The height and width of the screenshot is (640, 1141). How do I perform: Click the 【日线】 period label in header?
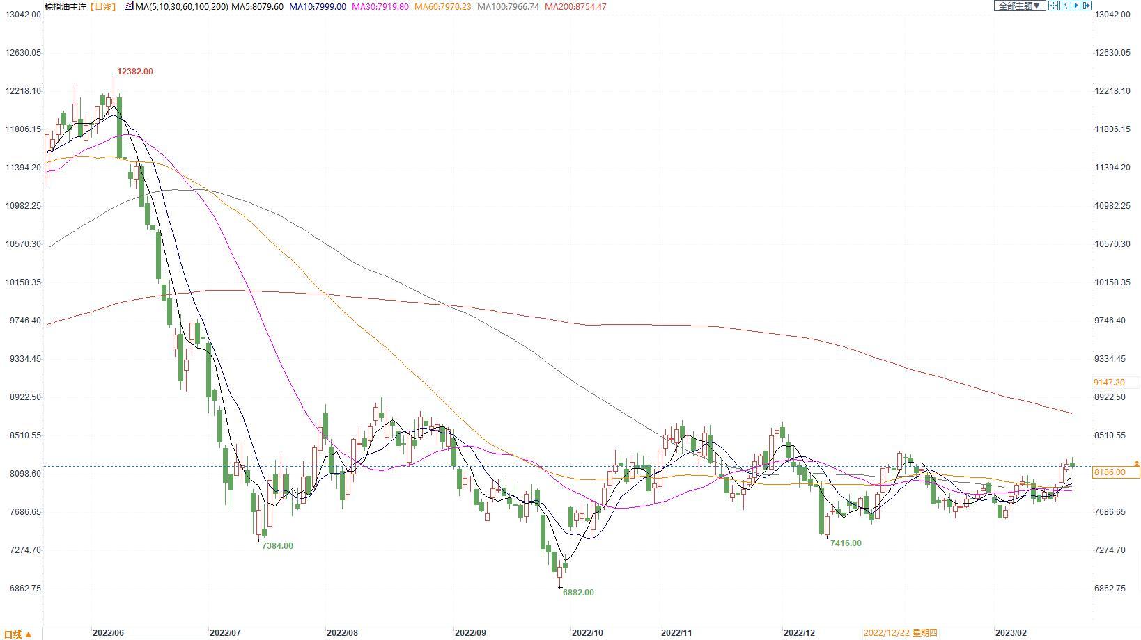point(103,6)
